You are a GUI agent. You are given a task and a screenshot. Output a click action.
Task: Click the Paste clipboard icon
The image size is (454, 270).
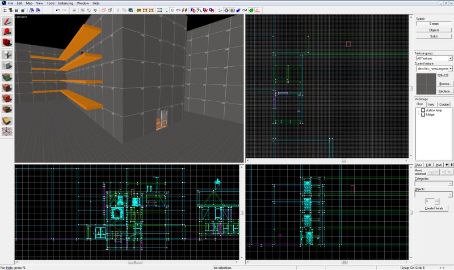[x=131, y=10]
